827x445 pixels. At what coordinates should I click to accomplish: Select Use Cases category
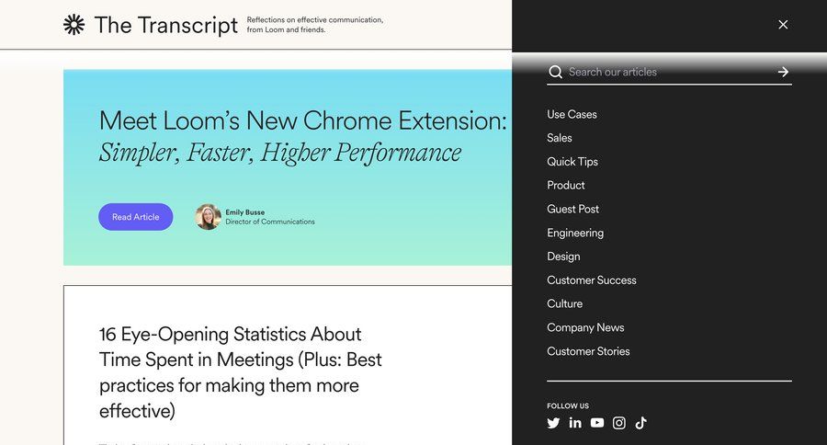572,115
